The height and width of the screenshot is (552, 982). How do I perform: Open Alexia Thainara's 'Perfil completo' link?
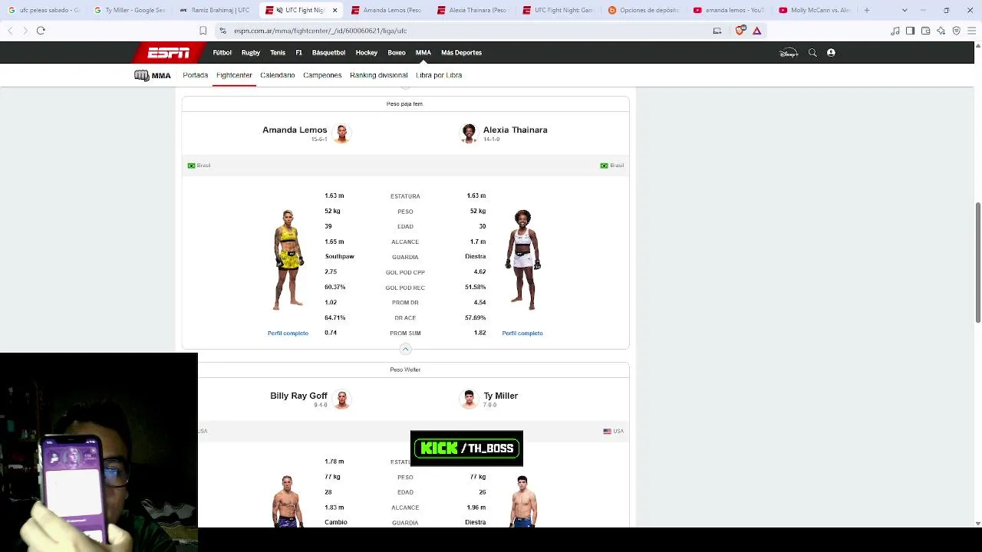pos(522,333)
